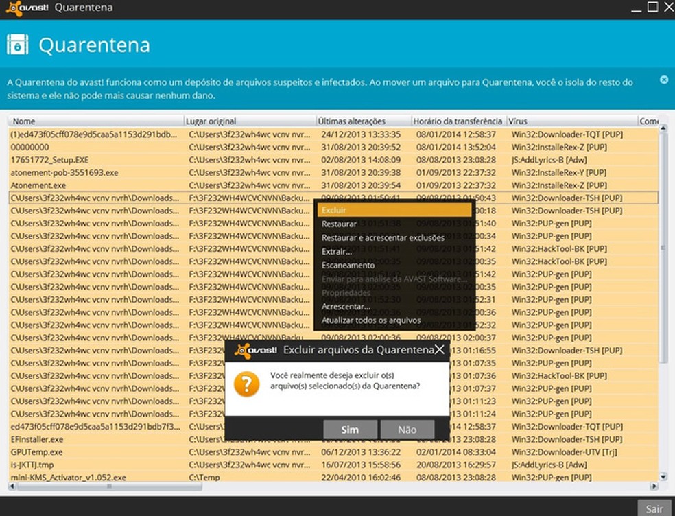Click Enviar para análise da AVAST Software
The height and width of the screenshot is (516, 675).
[x=394, y=279]
